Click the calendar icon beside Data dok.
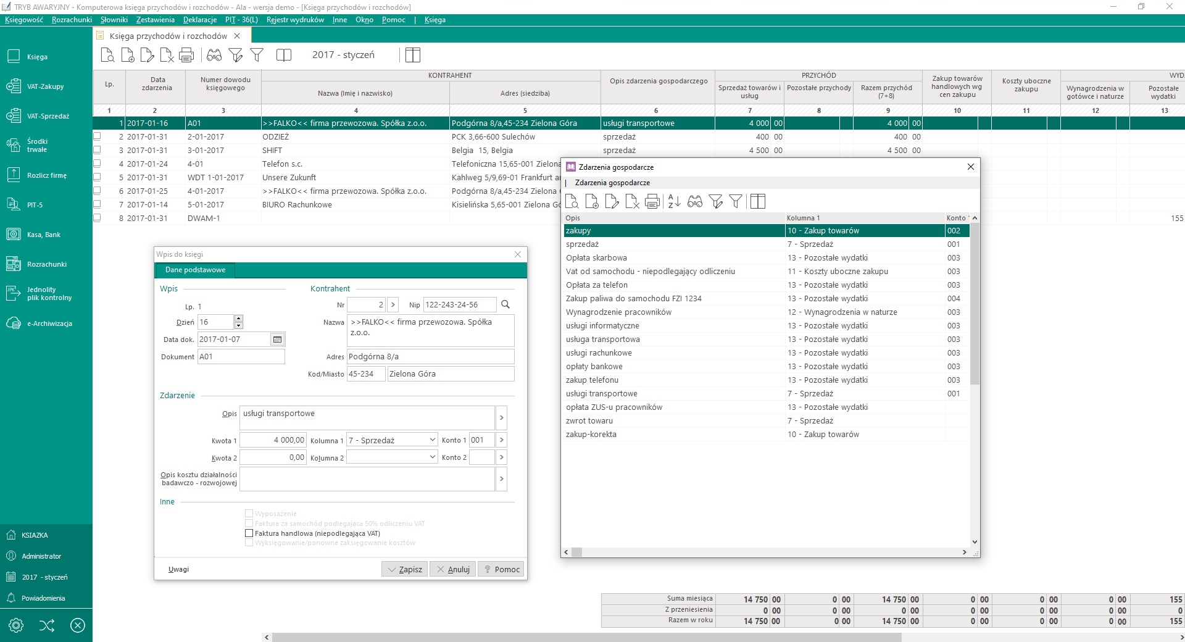 (x=278, y=340)
